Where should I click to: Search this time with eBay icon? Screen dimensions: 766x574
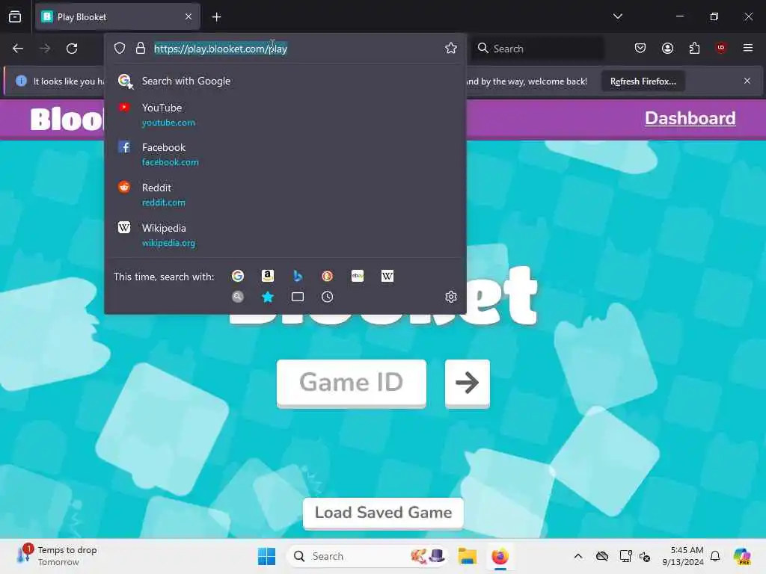(x=358, y=276)
